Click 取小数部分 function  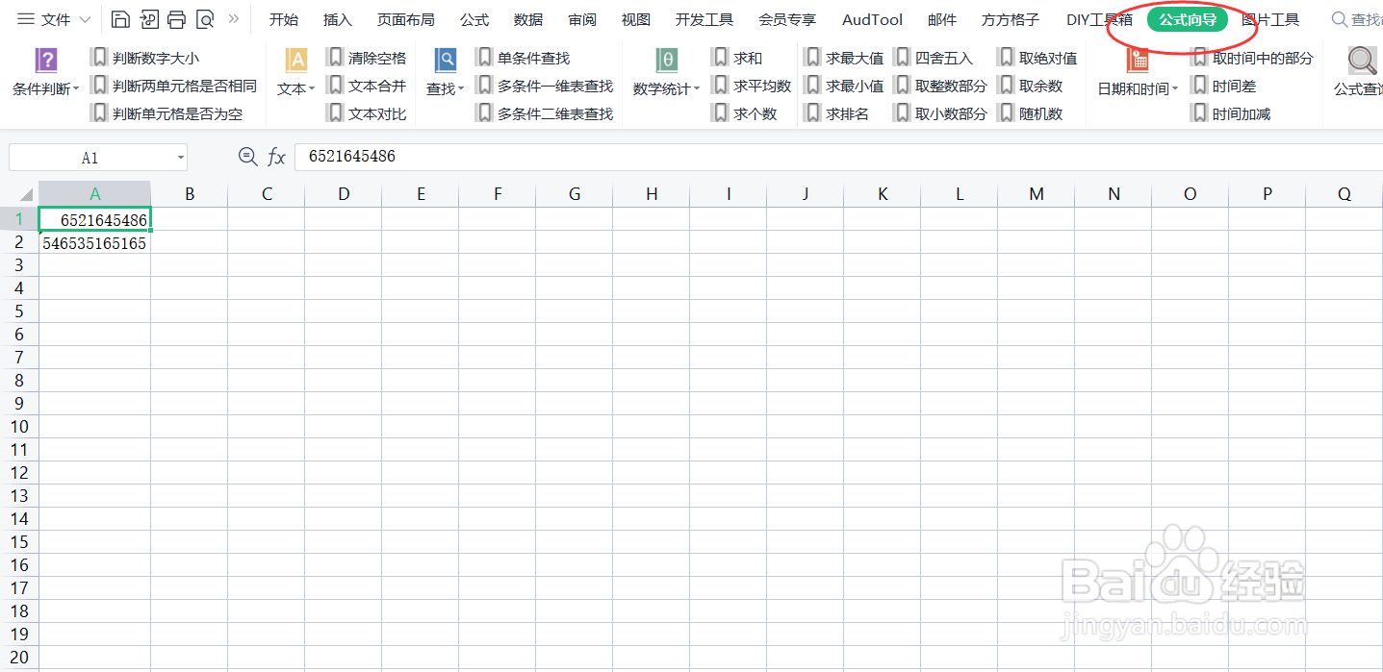pos(941,113)
